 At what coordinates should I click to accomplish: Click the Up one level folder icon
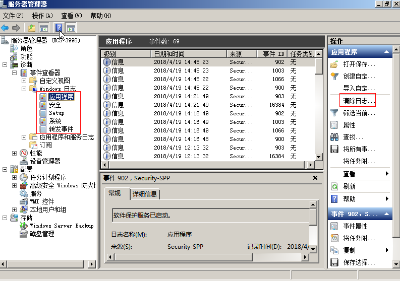32,28
